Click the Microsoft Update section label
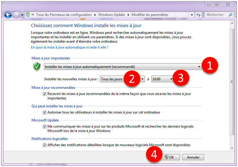Image resolution: width=238 pixels, height=167 pixels. point(45,120)
